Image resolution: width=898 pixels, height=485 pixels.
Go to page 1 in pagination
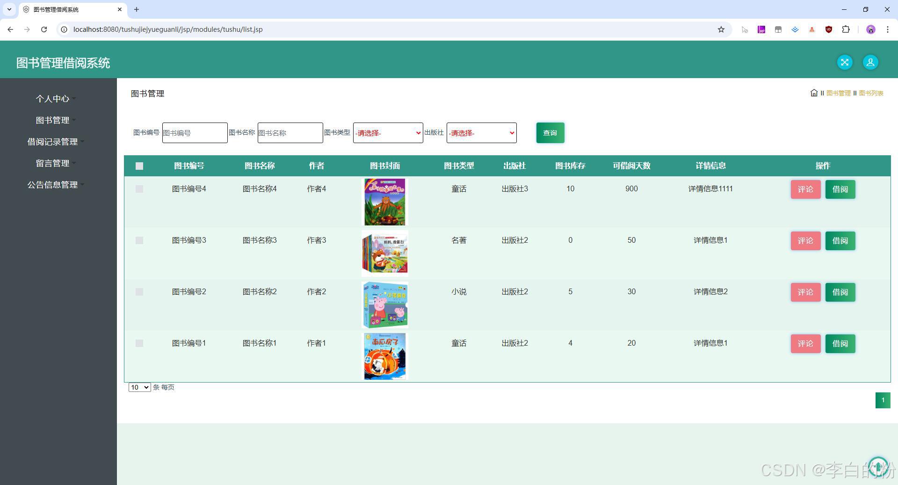pos(883,400)
